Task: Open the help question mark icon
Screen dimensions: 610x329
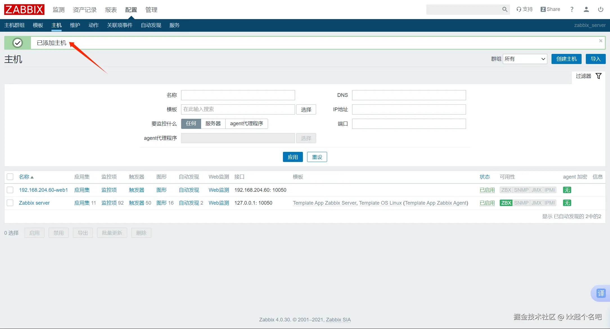Action: pos(572,10)
